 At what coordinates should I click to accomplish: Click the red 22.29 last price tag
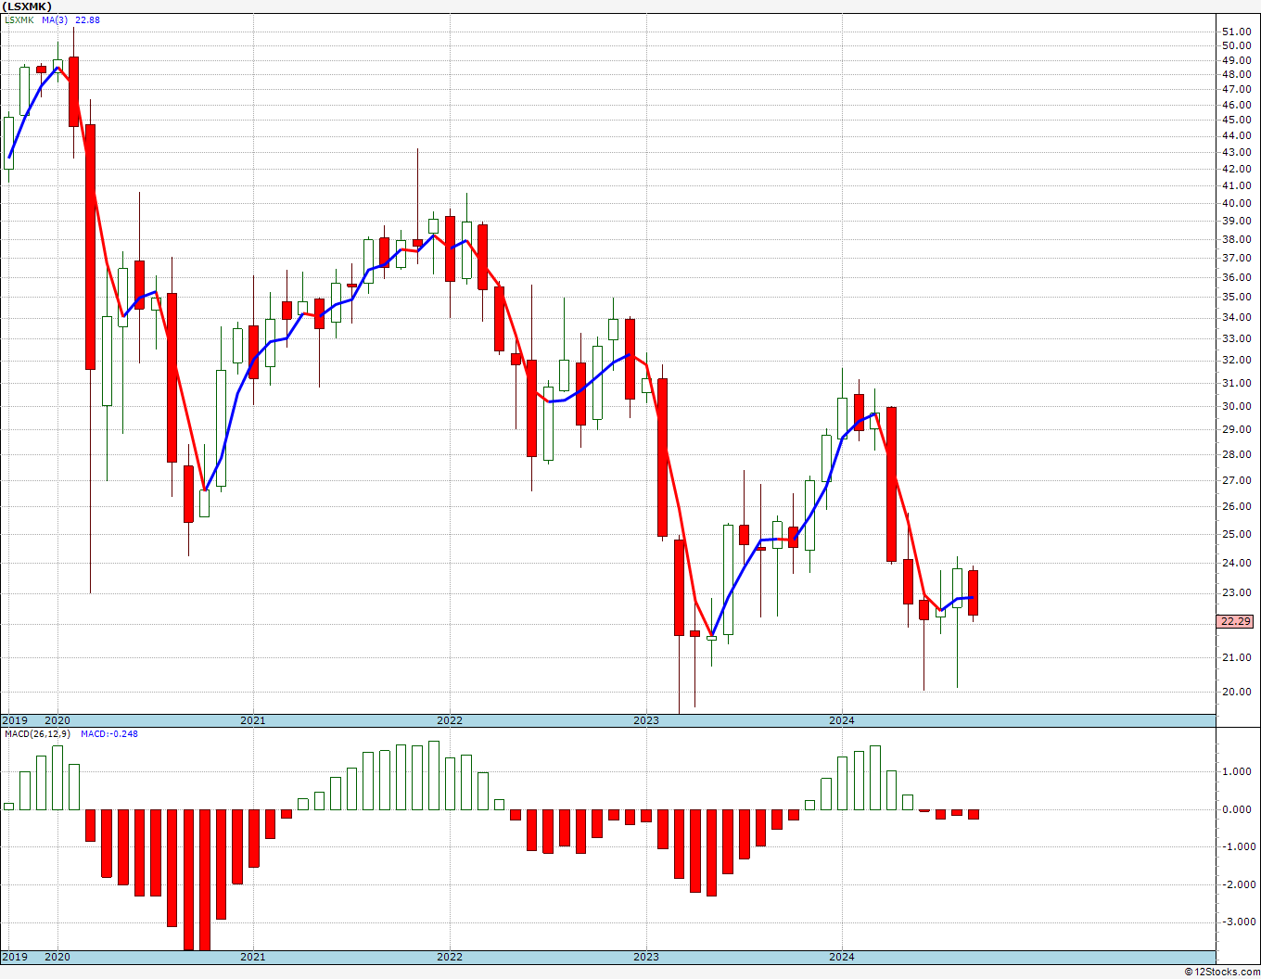(x=1235, y=621)
